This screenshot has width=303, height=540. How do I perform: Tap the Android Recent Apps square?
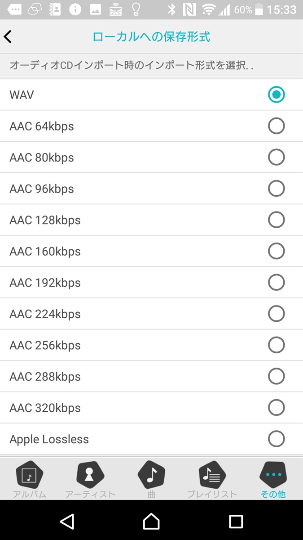click(x=236, y=522)
